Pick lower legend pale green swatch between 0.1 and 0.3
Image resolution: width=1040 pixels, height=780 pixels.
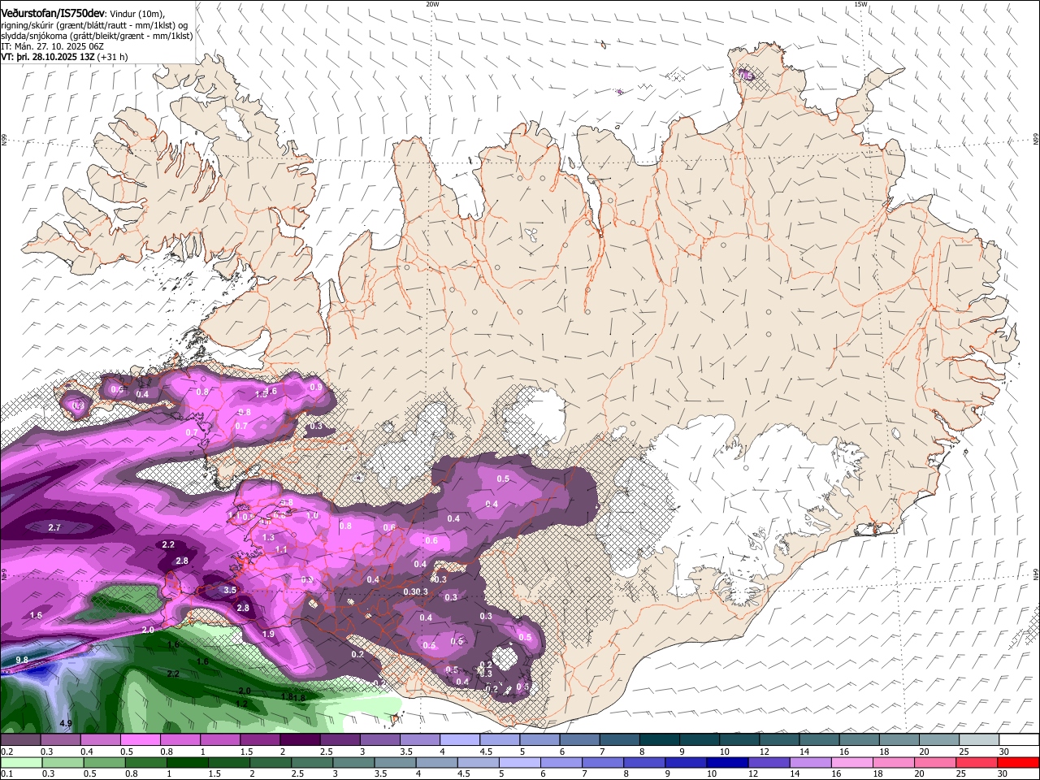coord(19,763)
